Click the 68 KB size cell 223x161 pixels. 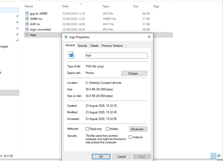coord(146,13)
